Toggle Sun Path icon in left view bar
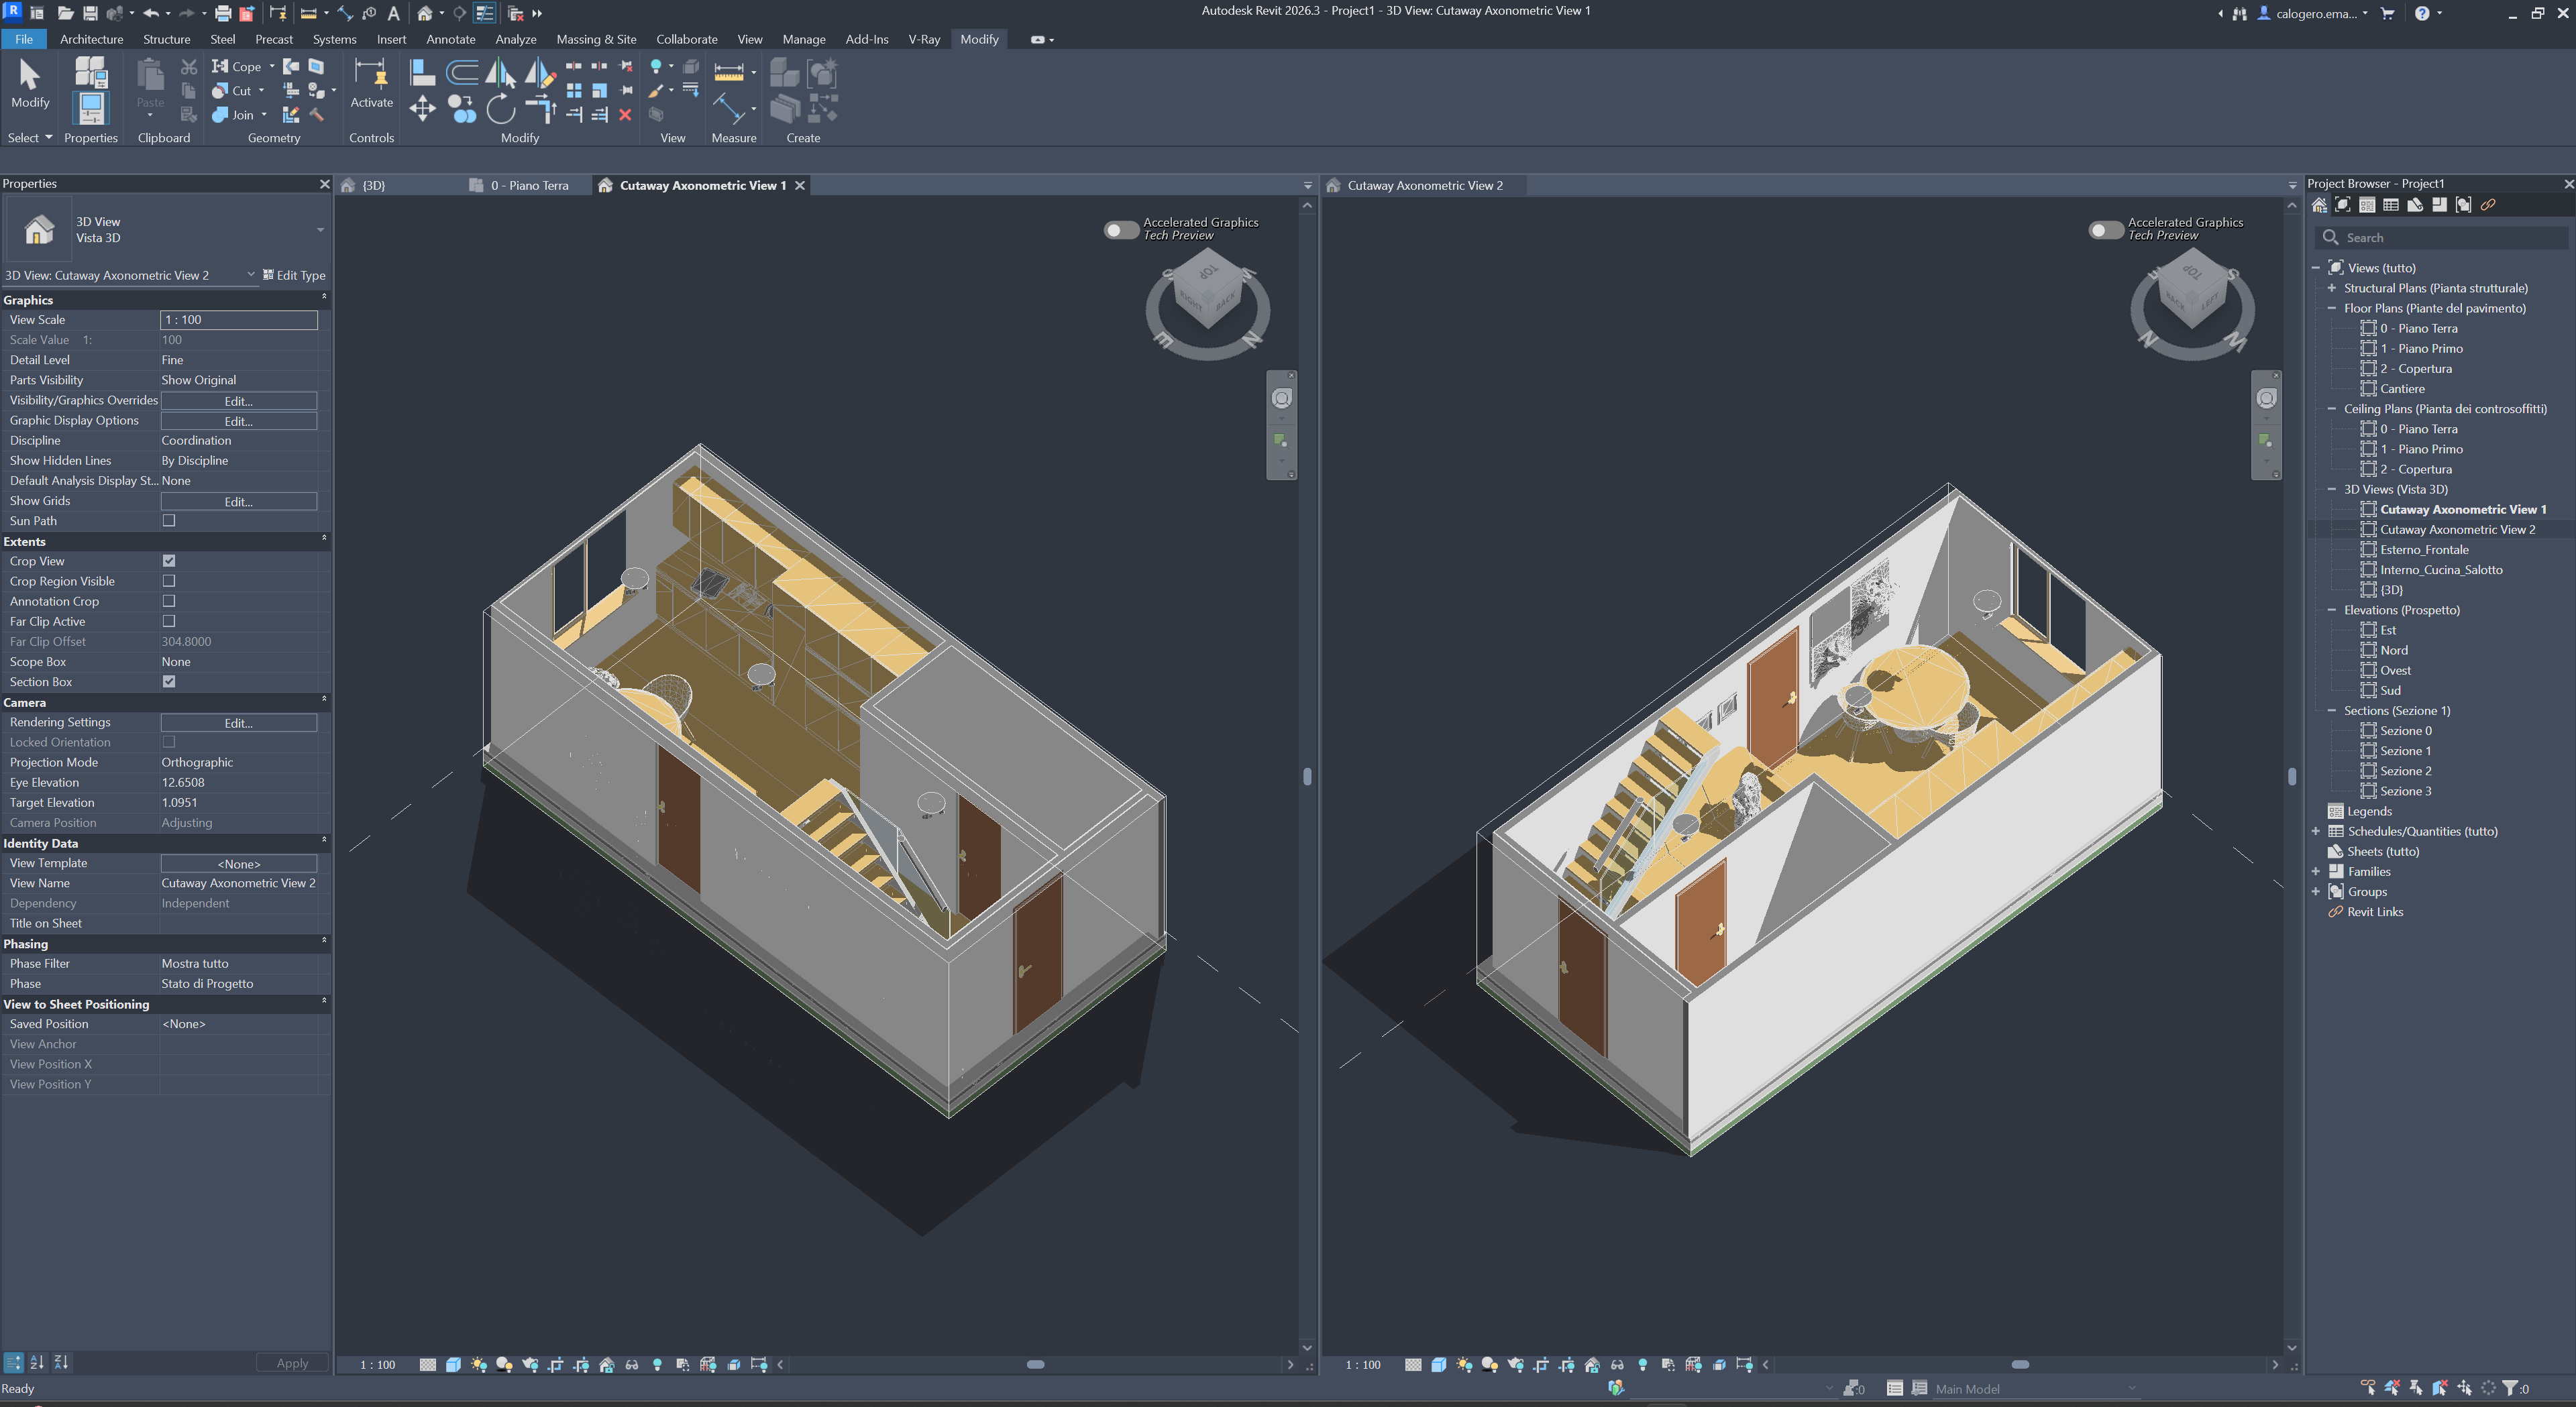The width and height of the screenshot is (2576, 1407). coord(479,1364)
